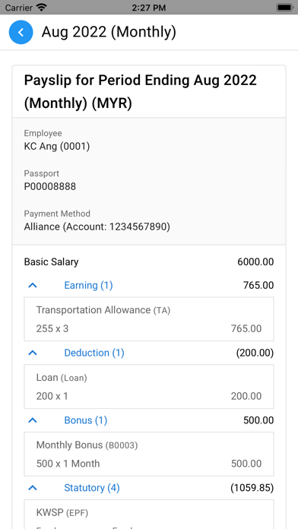The width and height of the screenshot is (298, 529).
Task: Select the Monthly Bonus item card
Action: pos(149,454)
